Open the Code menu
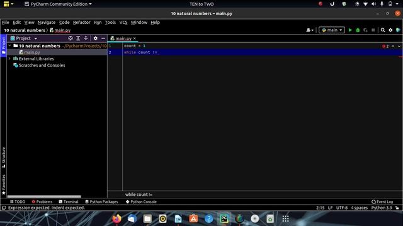The height and width of the screenshot is (226, 403). [x=64, y=23]
